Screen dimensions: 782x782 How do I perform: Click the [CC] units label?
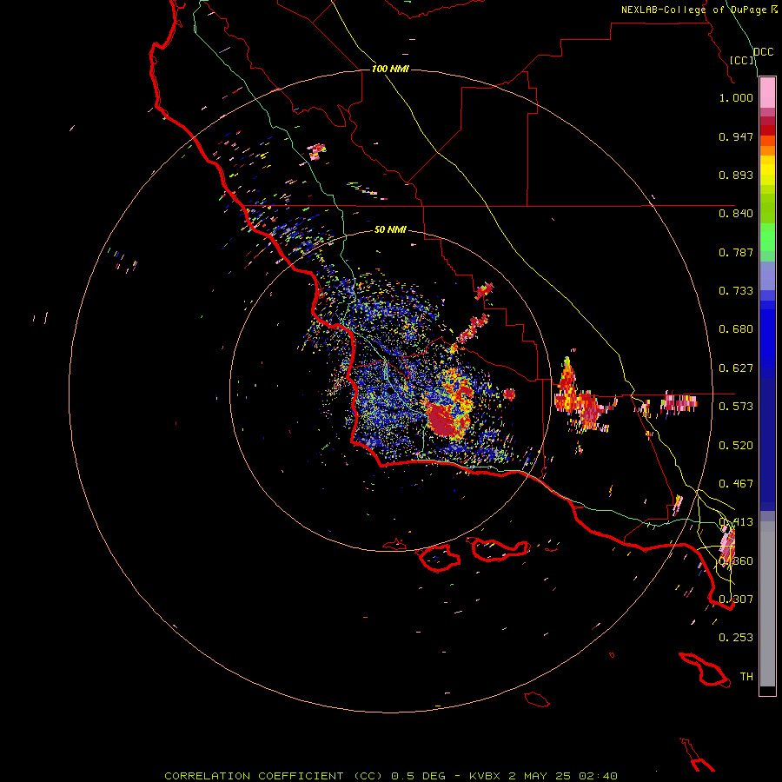[742, 60]
